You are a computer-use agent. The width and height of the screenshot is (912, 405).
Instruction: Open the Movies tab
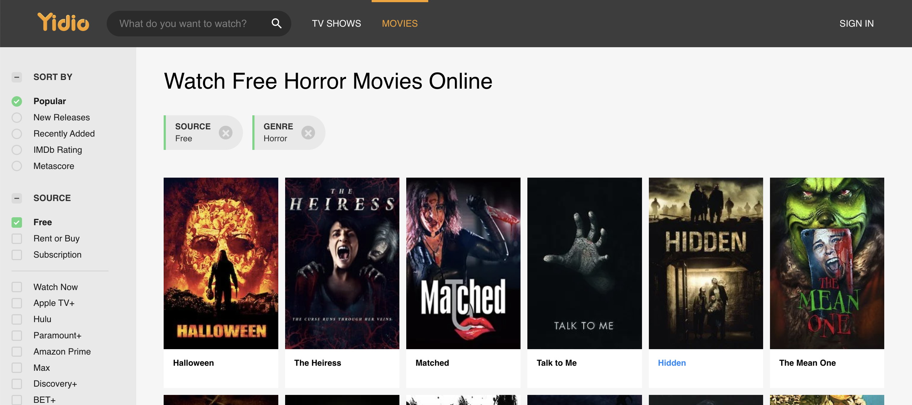tap(400, 23)
